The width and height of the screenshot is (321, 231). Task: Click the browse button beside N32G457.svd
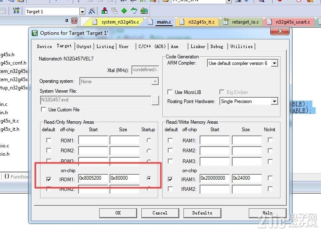tap(155, 101)
